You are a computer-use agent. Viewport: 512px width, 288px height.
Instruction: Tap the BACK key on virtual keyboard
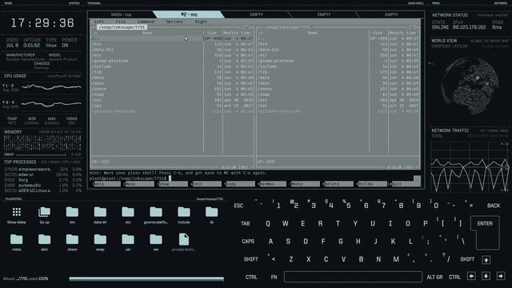pyautogui.click(x=494, y=206)
